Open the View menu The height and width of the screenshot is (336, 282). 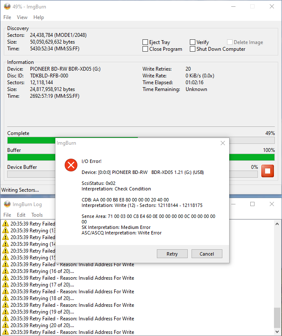[22, 17]
